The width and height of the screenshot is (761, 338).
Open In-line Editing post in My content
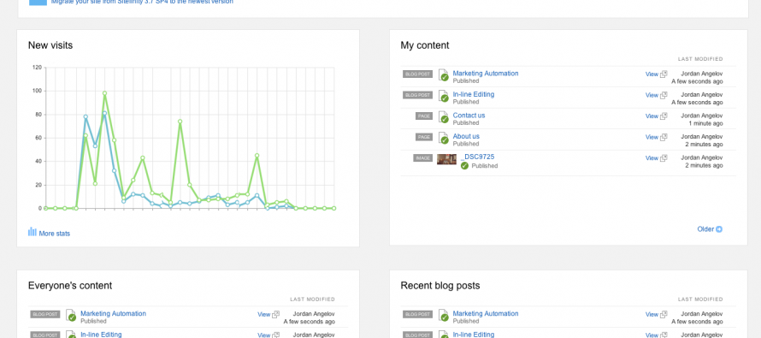coord(473,94)
